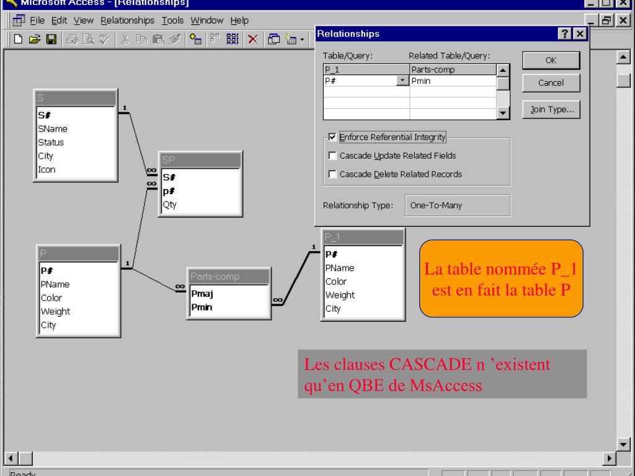Click the Join Type... button

point(551,109)
